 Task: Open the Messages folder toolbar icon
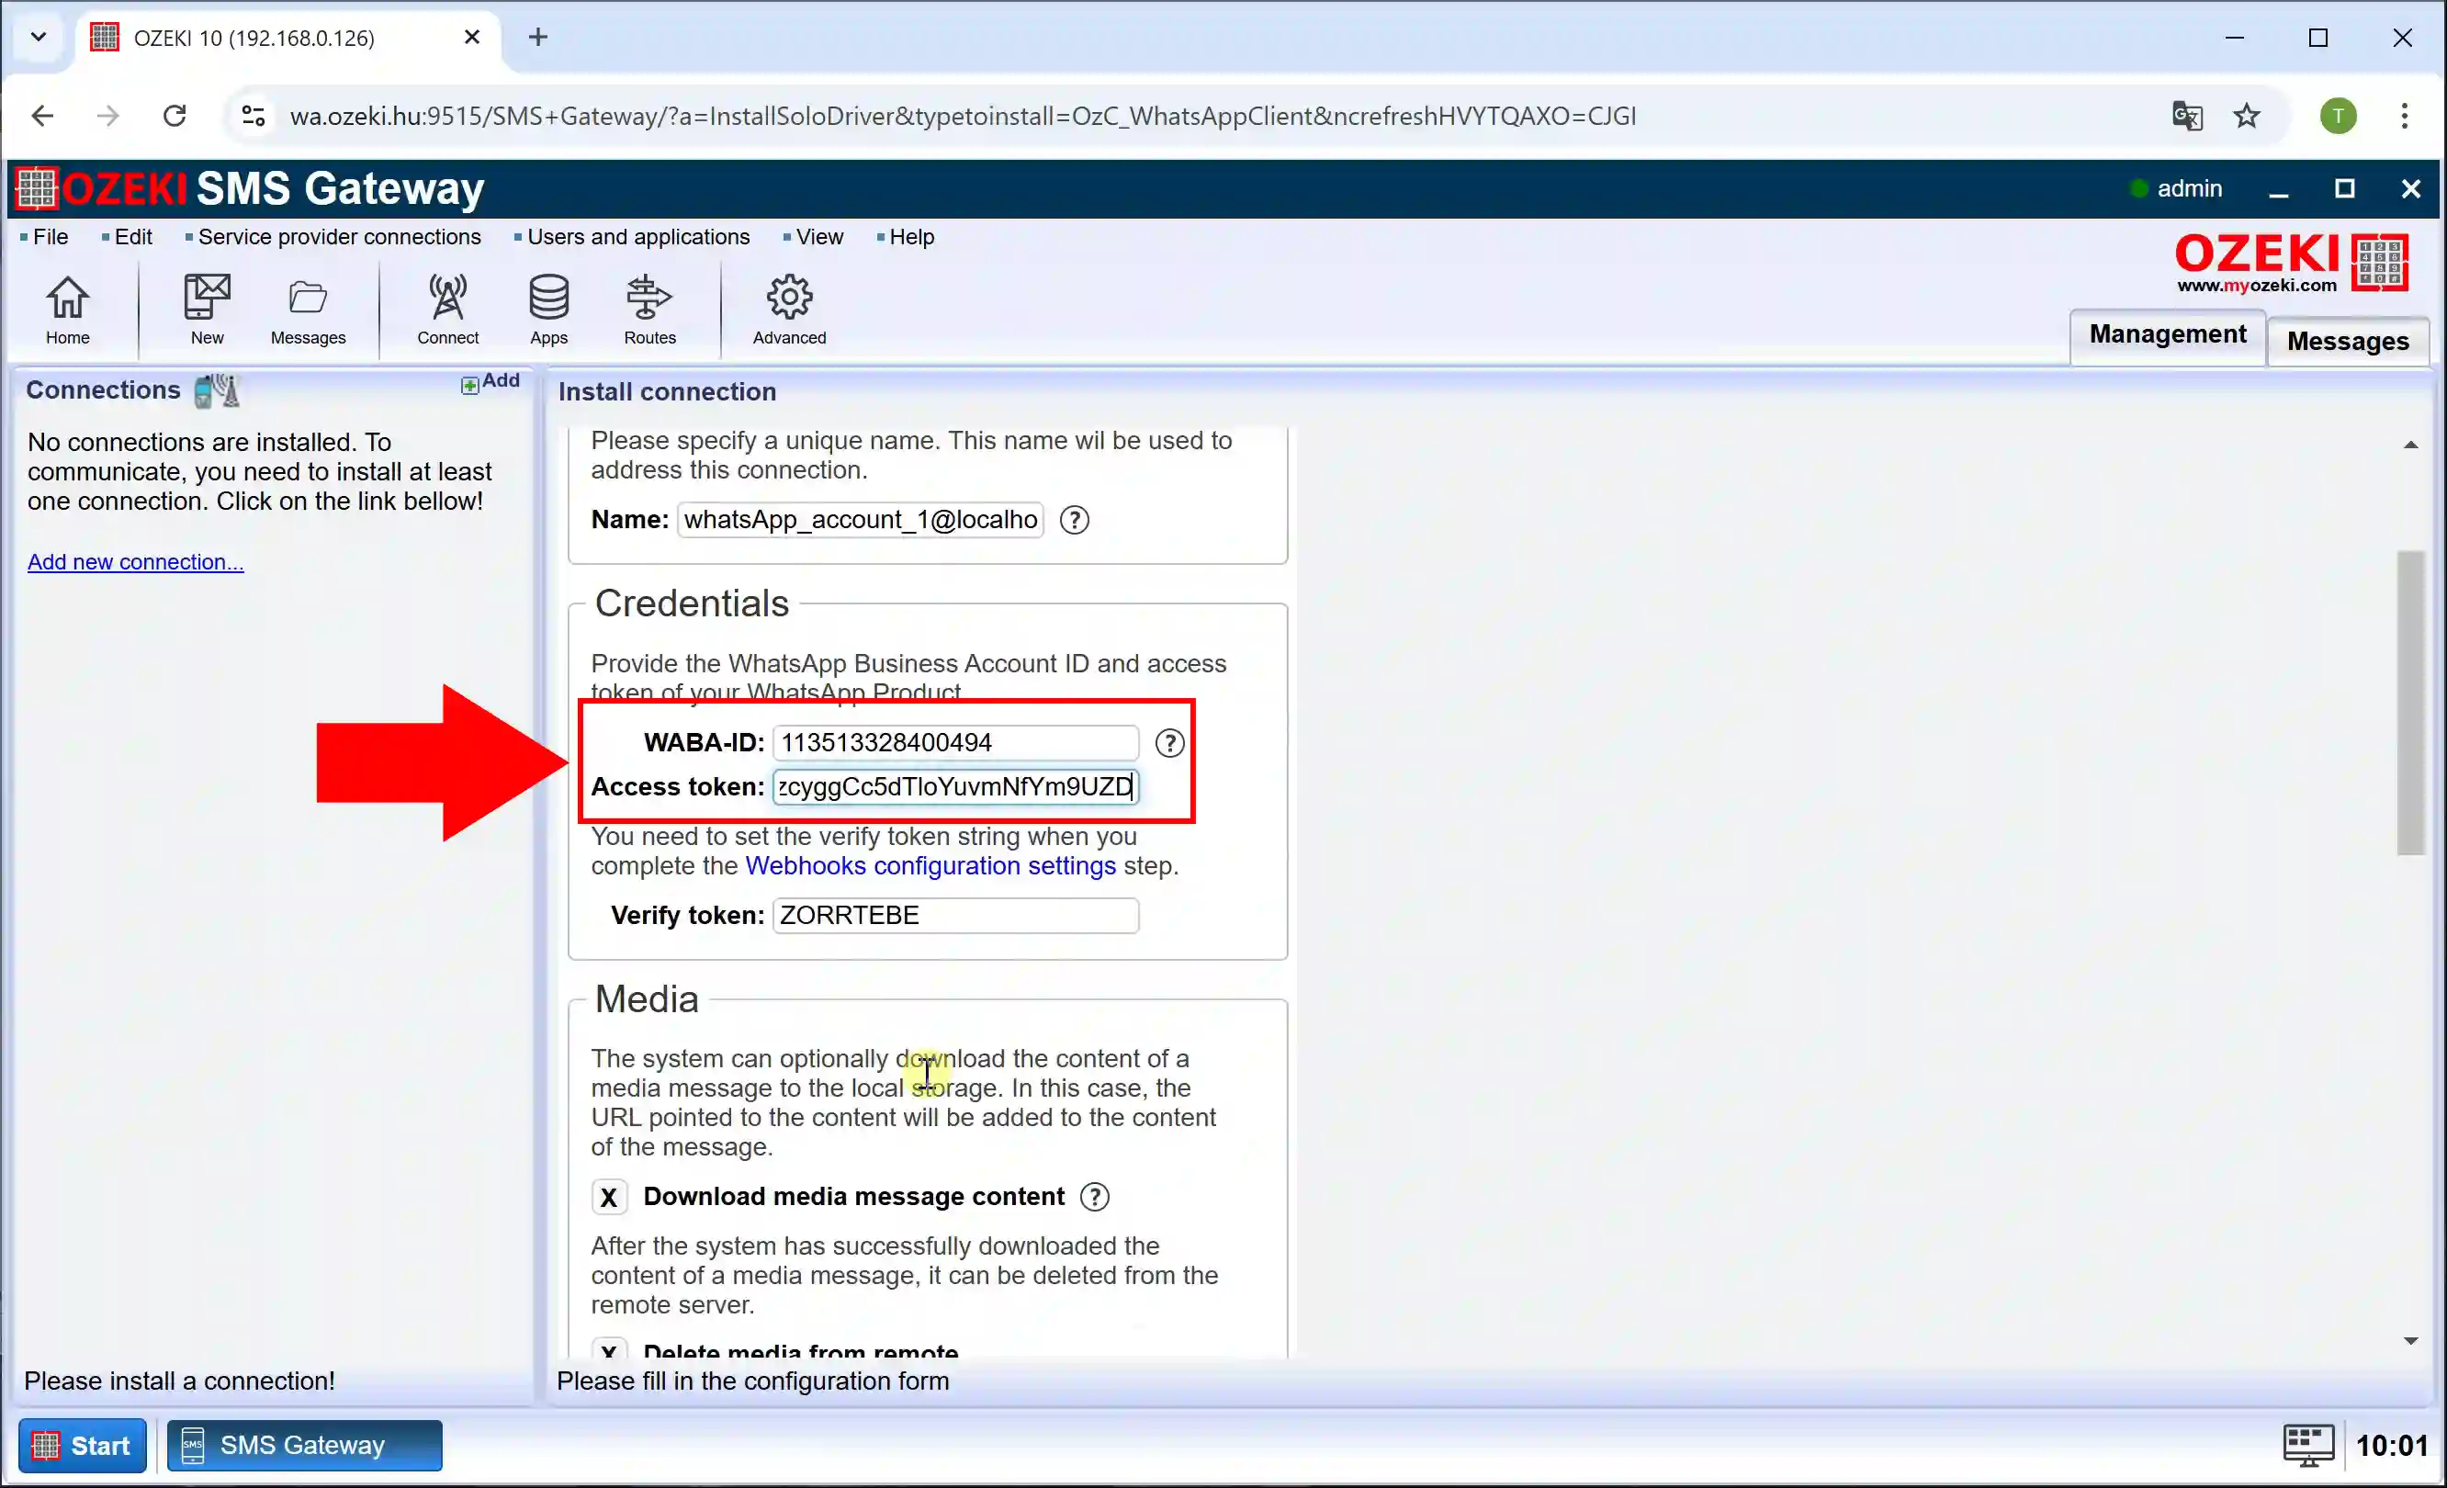pyautogui.click(x=308, y=309)
